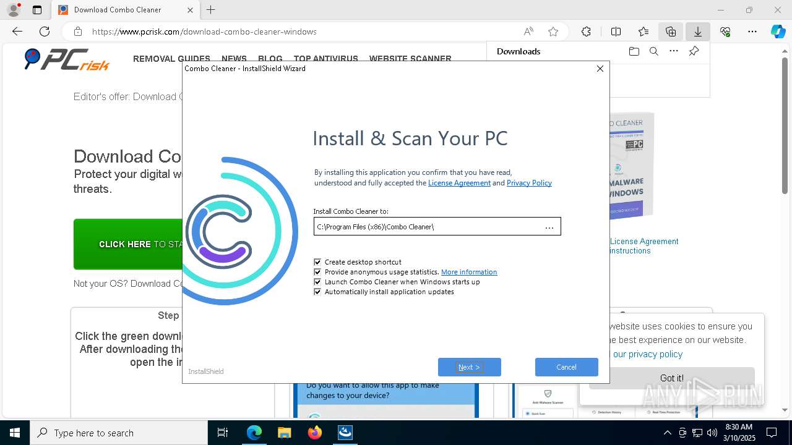The image size is (792, 445).
Task: Open WEBSITE SCANNER menu item
Action: click(410, 59)
